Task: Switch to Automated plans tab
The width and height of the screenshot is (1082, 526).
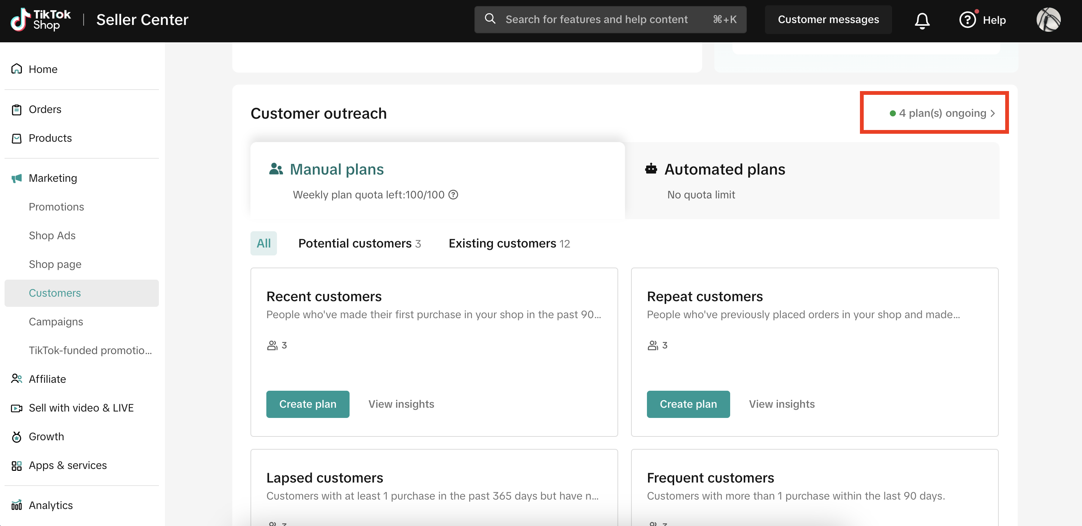Action: [x=724, y=169]
